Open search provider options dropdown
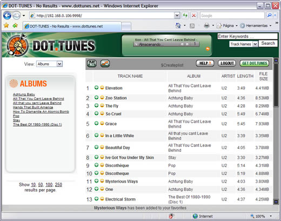Screen dimensions: 281x221 [275, 16]
